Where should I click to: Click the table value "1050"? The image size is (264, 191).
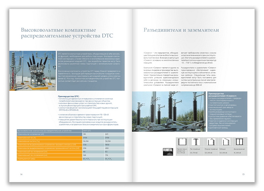(107, 145)
